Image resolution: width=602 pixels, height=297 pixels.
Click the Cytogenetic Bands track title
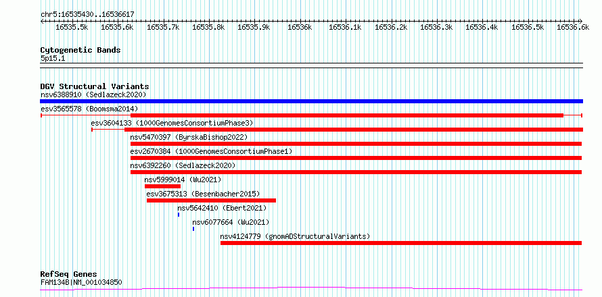[x=80, y=50]
